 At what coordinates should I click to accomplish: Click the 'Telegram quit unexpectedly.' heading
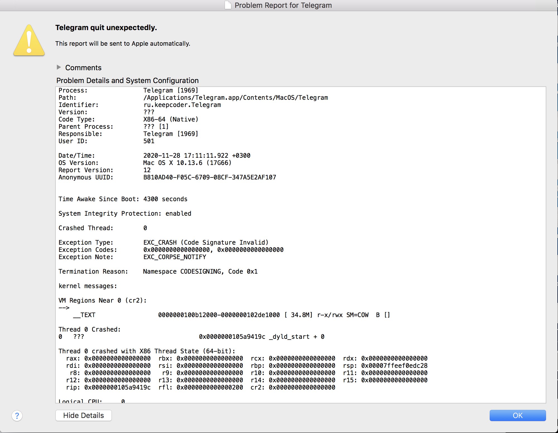click(x=106, y=28)
